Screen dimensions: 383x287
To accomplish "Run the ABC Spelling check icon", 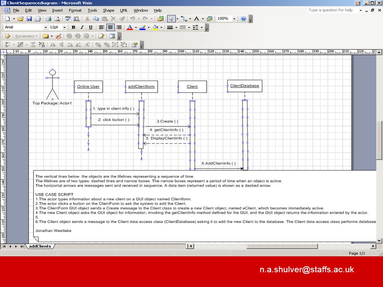I will [68, 19].
